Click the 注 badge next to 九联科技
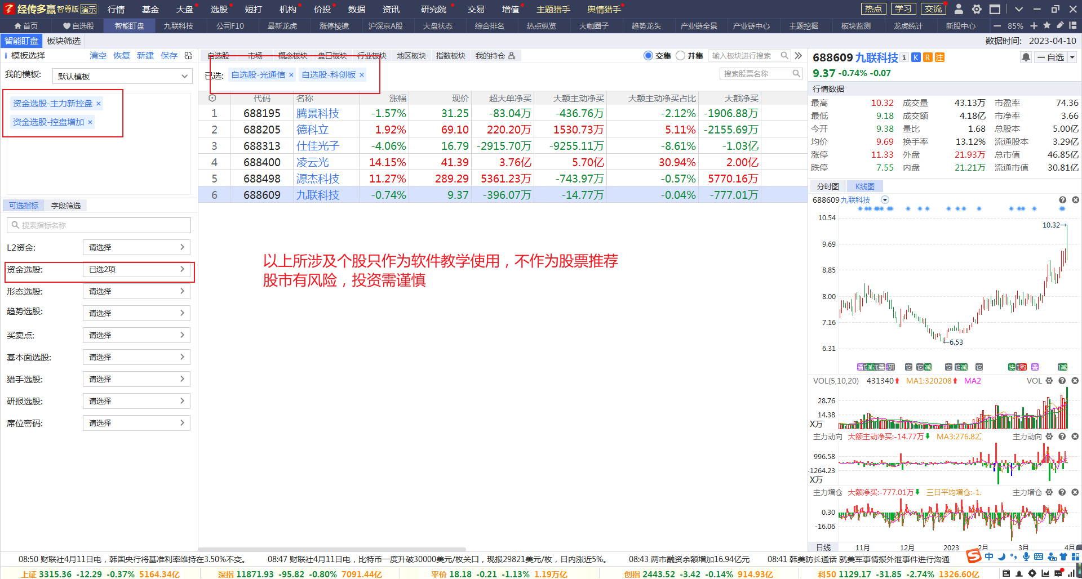This screenshot has width=1082, height=579. tap(939, 57)
